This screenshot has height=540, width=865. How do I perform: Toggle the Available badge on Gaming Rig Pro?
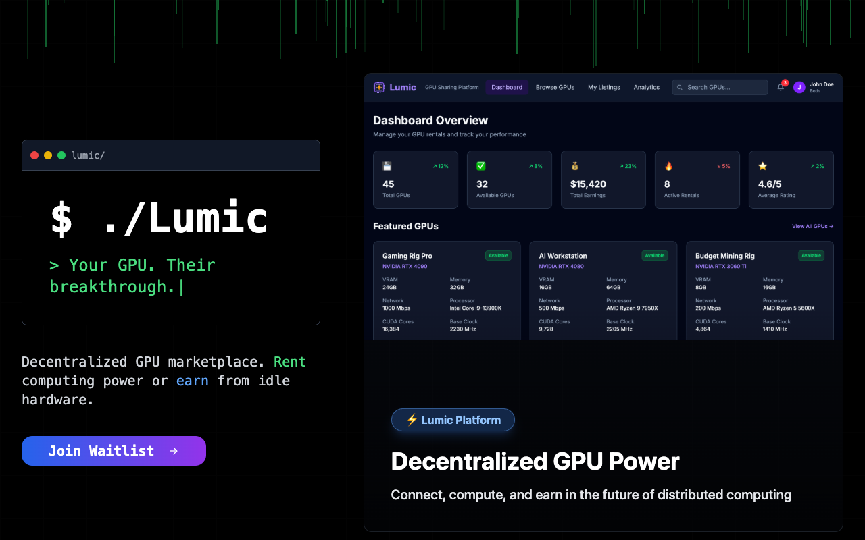point(499,256)
